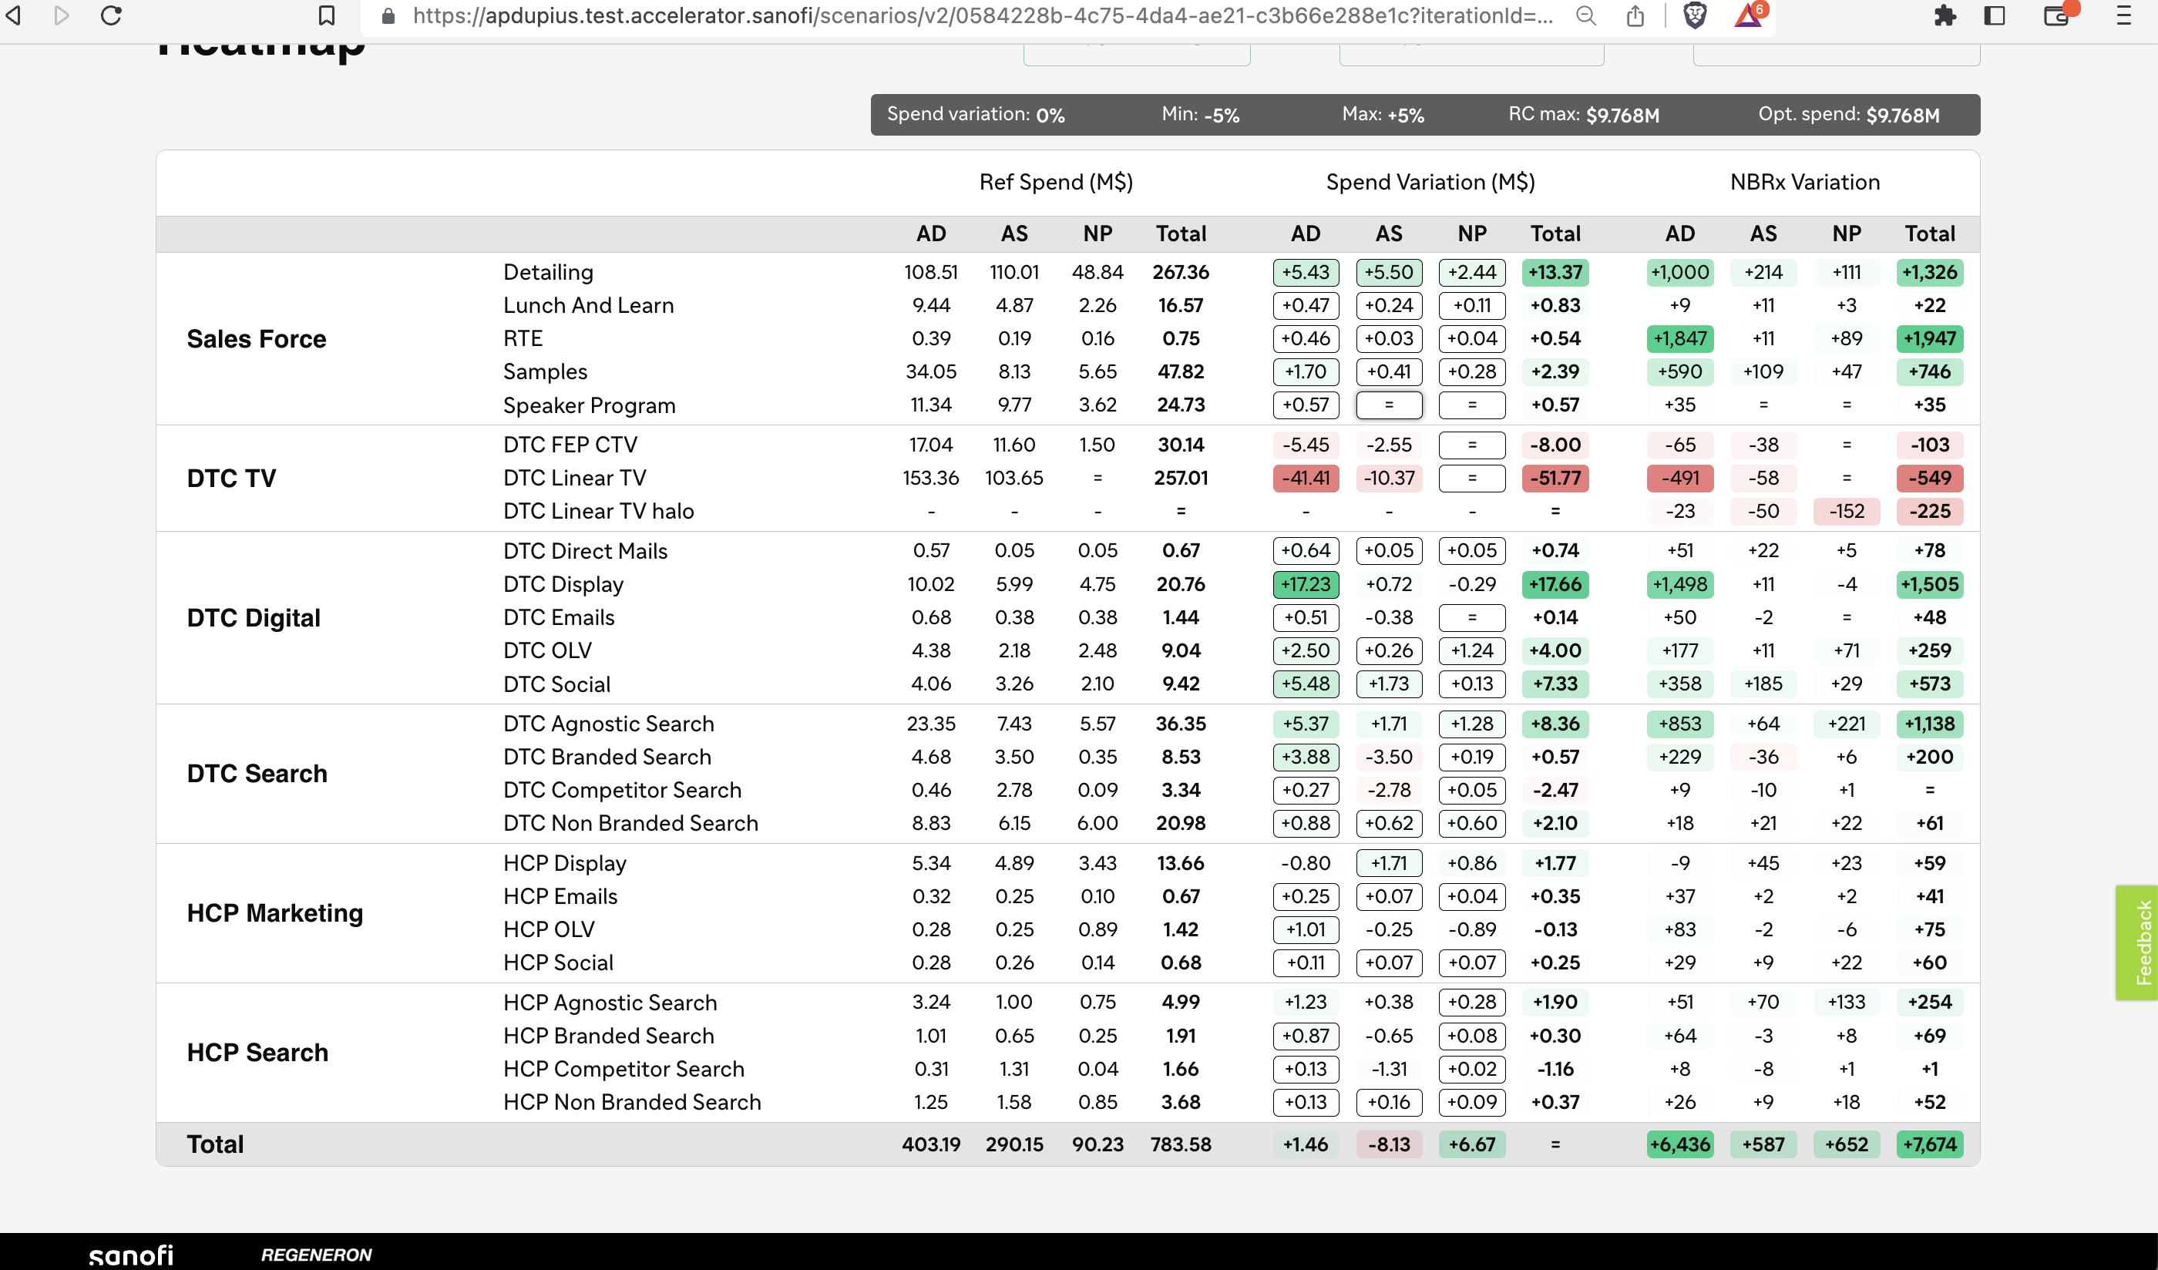The width and height of the screenshot is (2158, 1270).
Task: Click the Max +5% indicator
Action: tap(1383, 115)
